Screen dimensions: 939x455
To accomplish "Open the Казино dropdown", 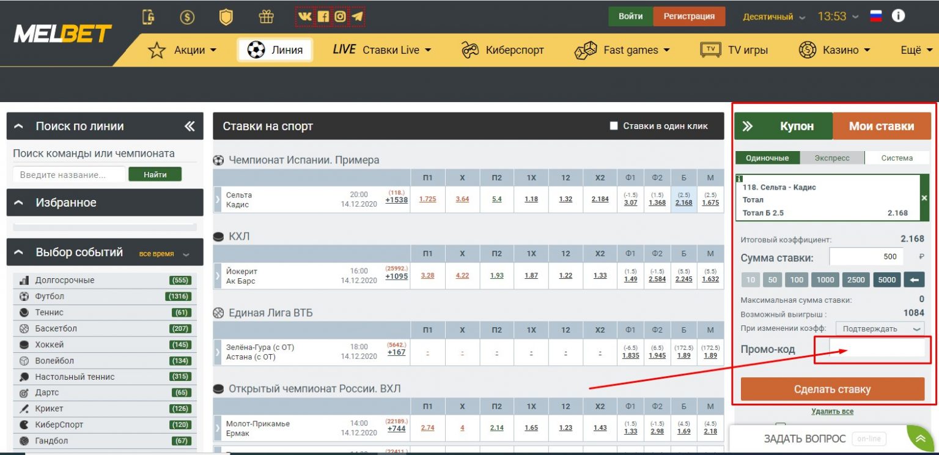I will [834, 50].
